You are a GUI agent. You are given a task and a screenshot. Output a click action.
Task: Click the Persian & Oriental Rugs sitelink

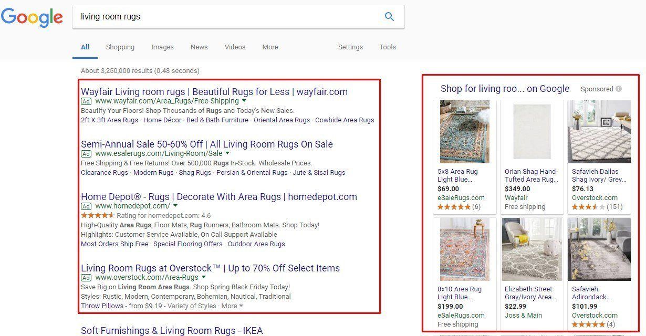(252, 172)
